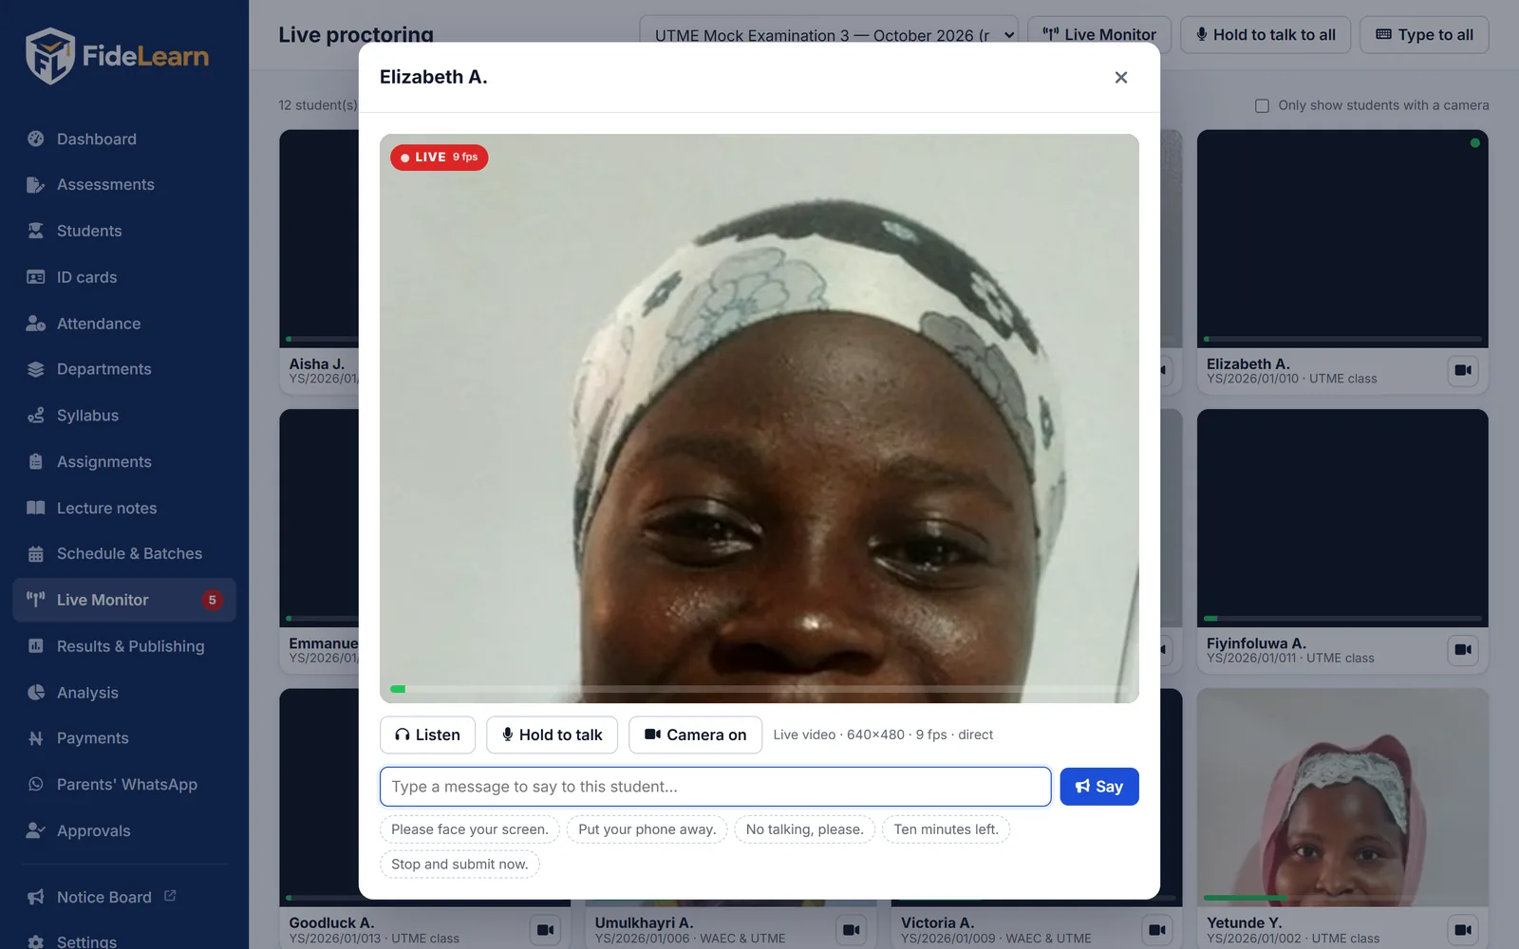The height and width of the screenshot is (949, 1519).
Task: Click the Schedule & Batches calendar icon
Action: pos(36,554)
